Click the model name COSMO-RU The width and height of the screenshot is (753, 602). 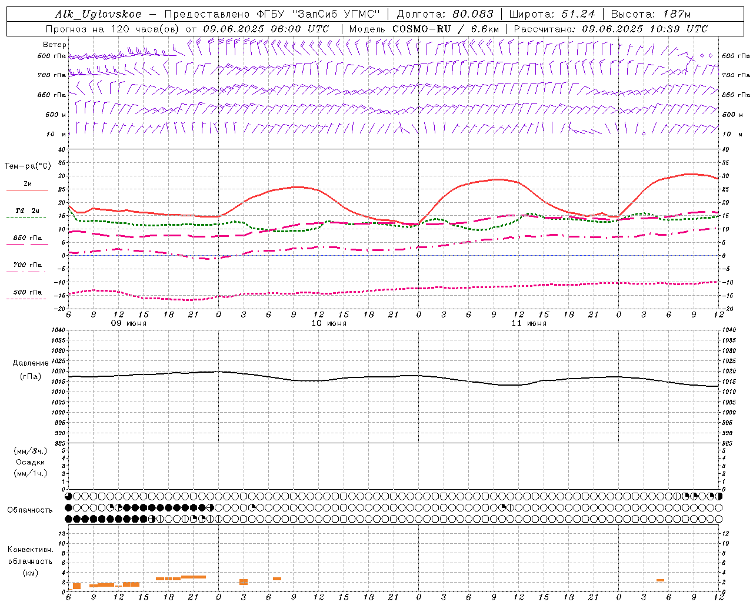coord(422,29)
